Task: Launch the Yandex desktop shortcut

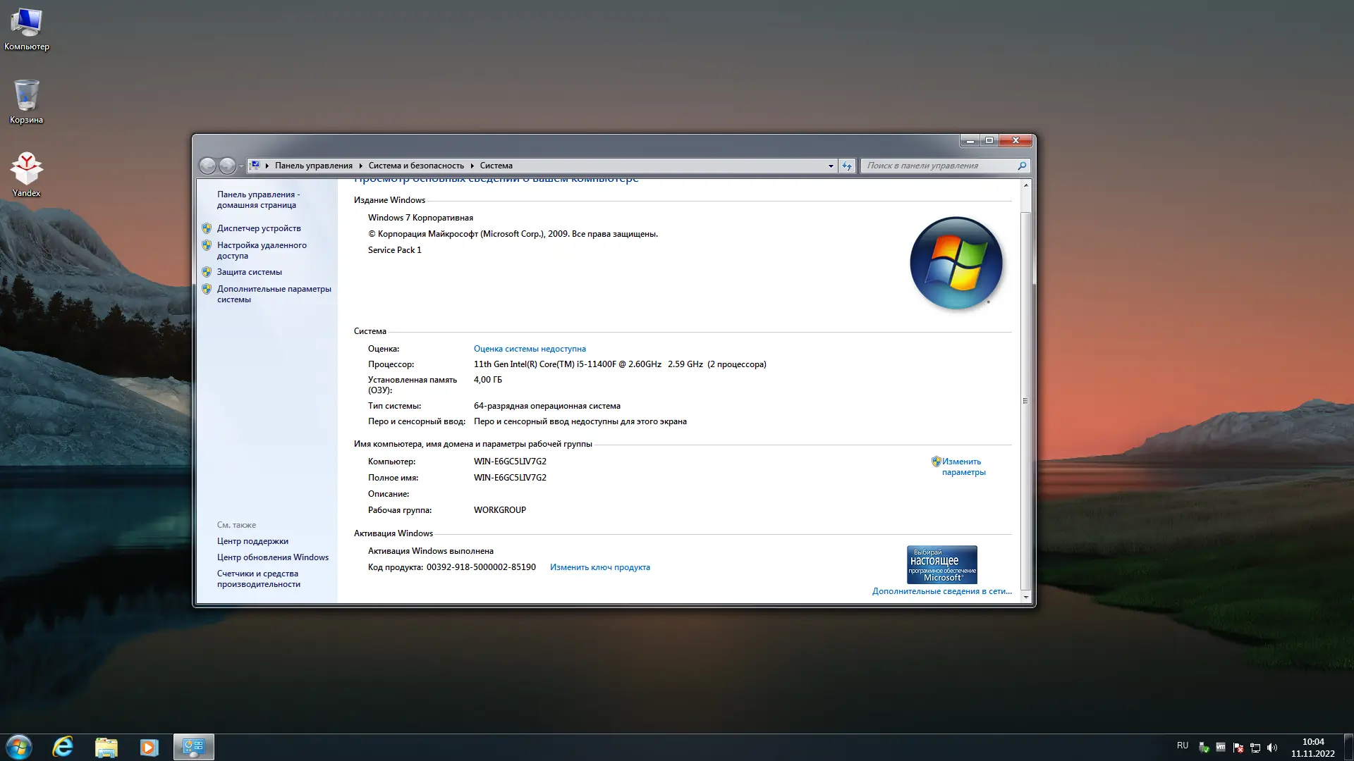Action: 26,173
